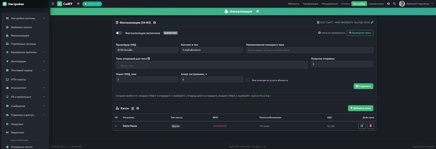Screen dimensions: 436x149
Task: Go to Оборудование menu
Action: point(329,4)
